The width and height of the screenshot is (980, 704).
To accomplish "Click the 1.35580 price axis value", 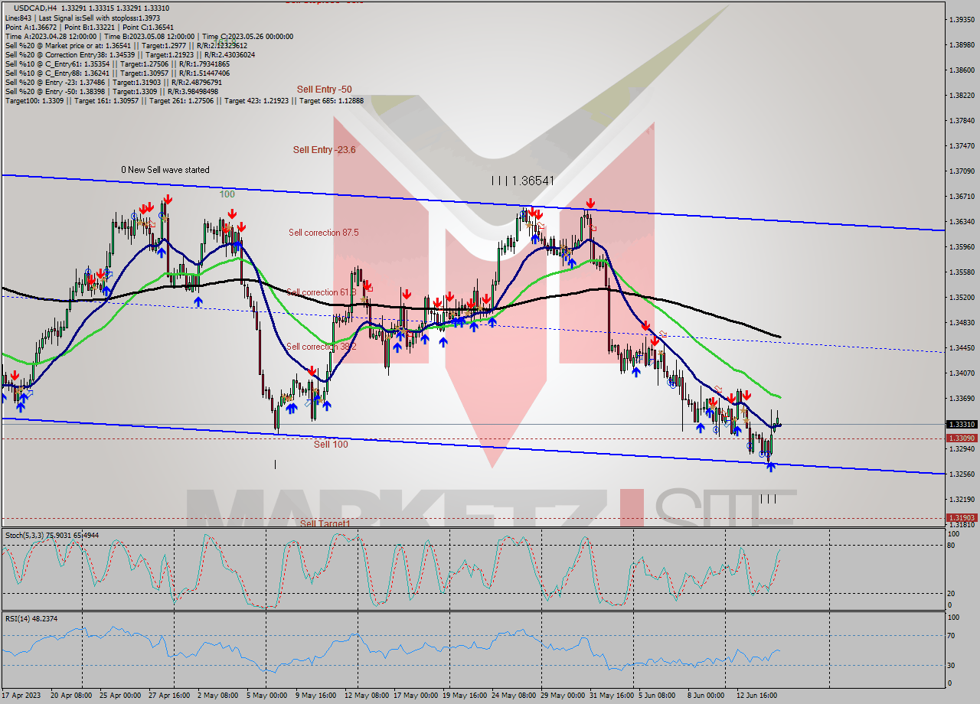I will (x=961, y=272).
